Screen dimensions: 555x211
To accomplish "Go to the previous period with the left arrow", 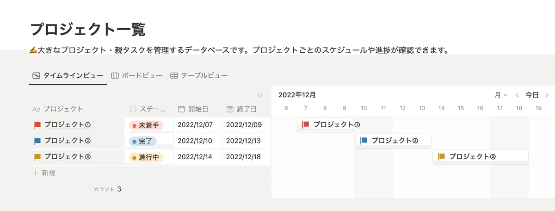I will 518,95.
